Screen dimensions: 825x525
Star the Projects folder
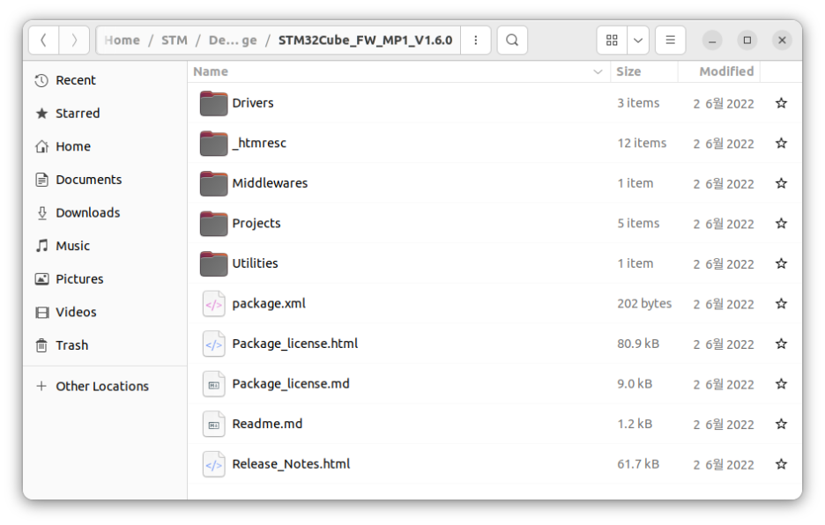click(781, 223)
